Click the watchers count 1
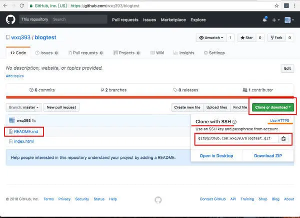 tap(230, 38)
